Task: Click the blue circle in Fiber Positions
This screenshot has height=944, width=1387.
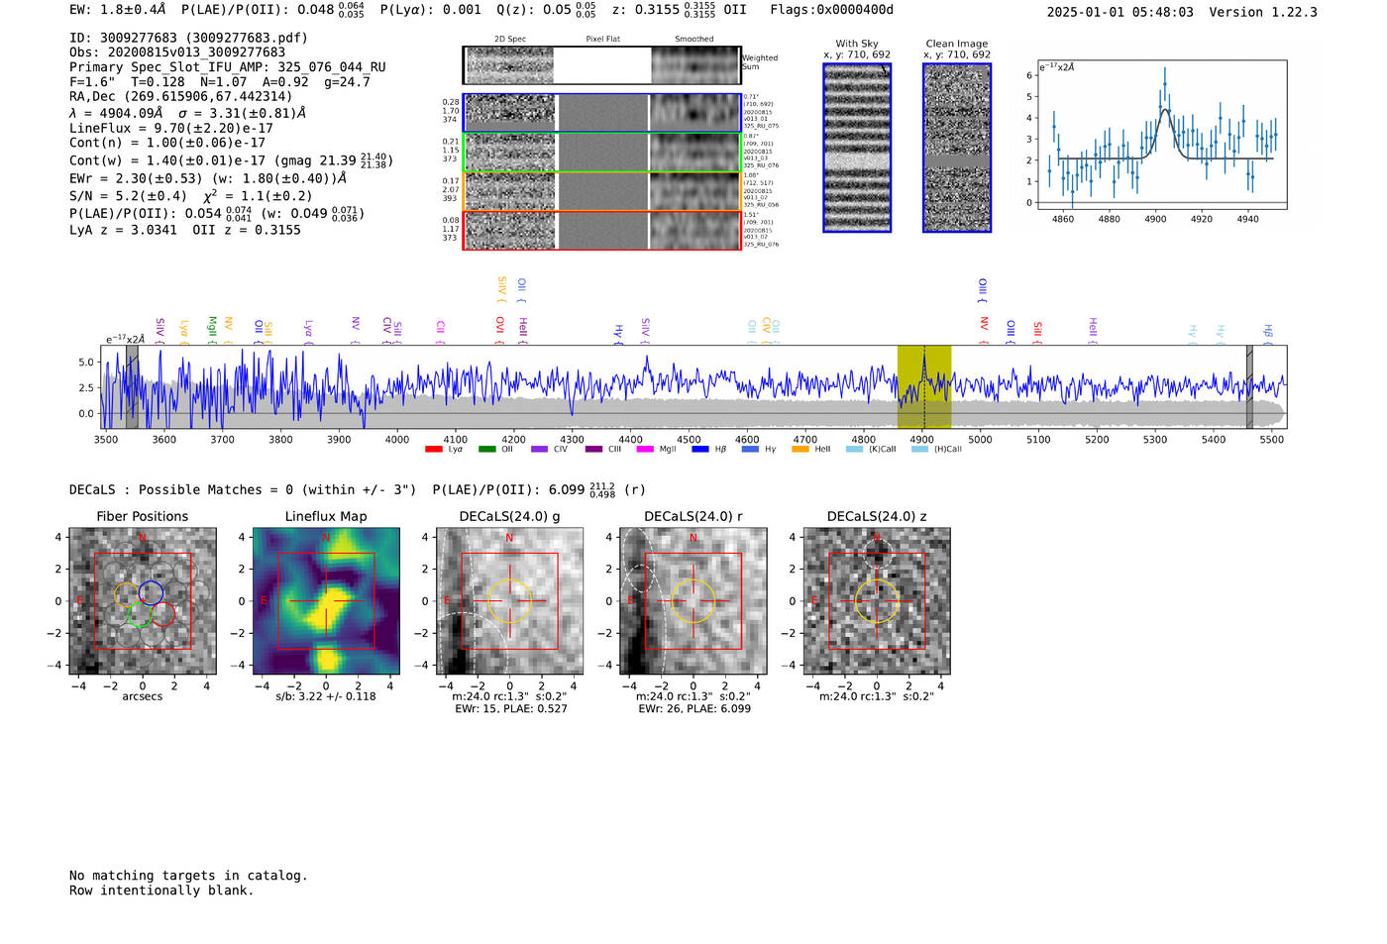Action: 151,592
